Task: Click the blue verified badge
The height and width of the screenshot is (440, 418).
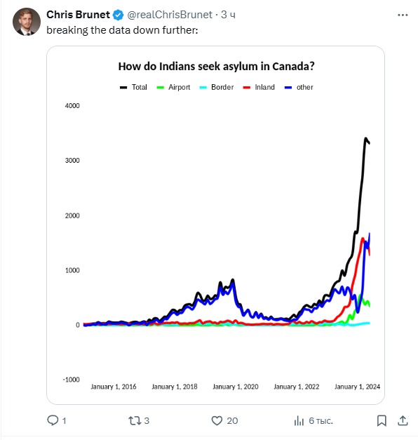Action: [118, 15]
